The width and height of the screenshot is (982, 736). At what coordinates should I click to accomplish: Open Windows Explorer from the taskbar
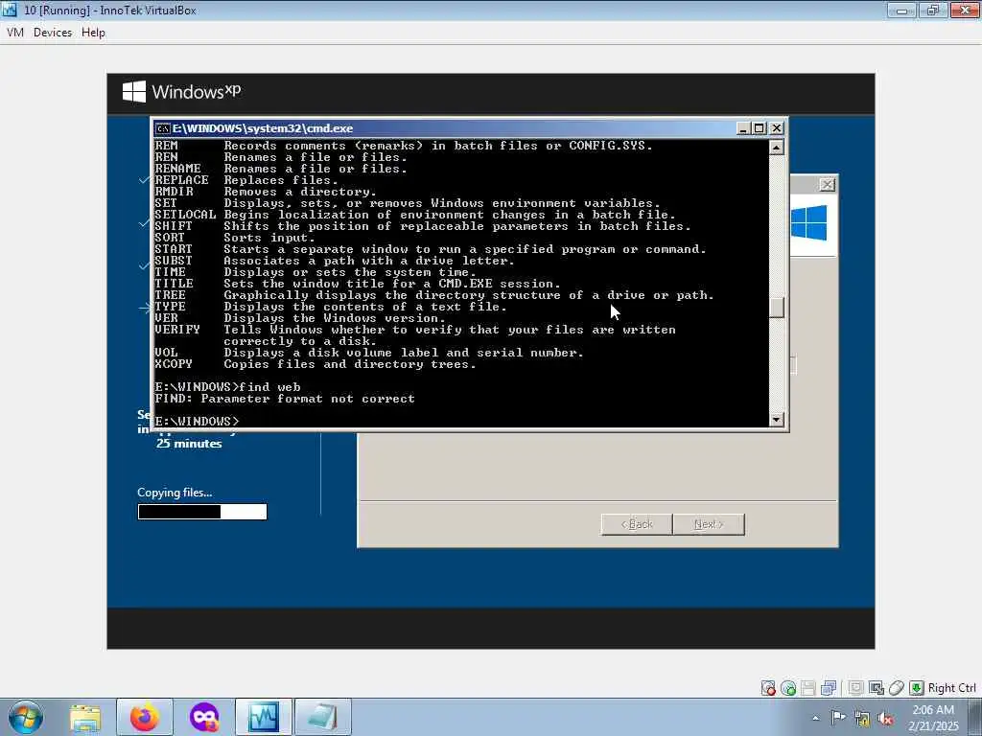click(85, 718)
